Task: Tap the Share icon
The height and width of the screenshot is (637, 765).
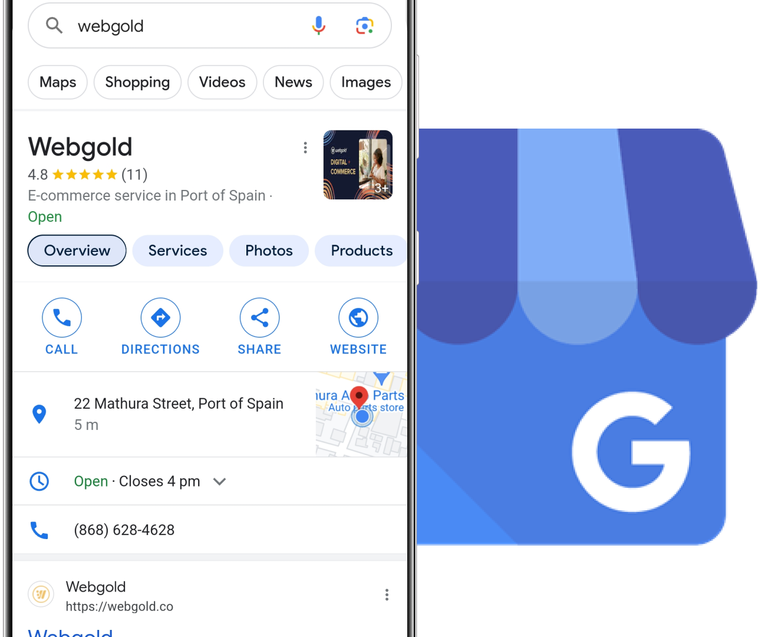Action: tap(259, 317)
